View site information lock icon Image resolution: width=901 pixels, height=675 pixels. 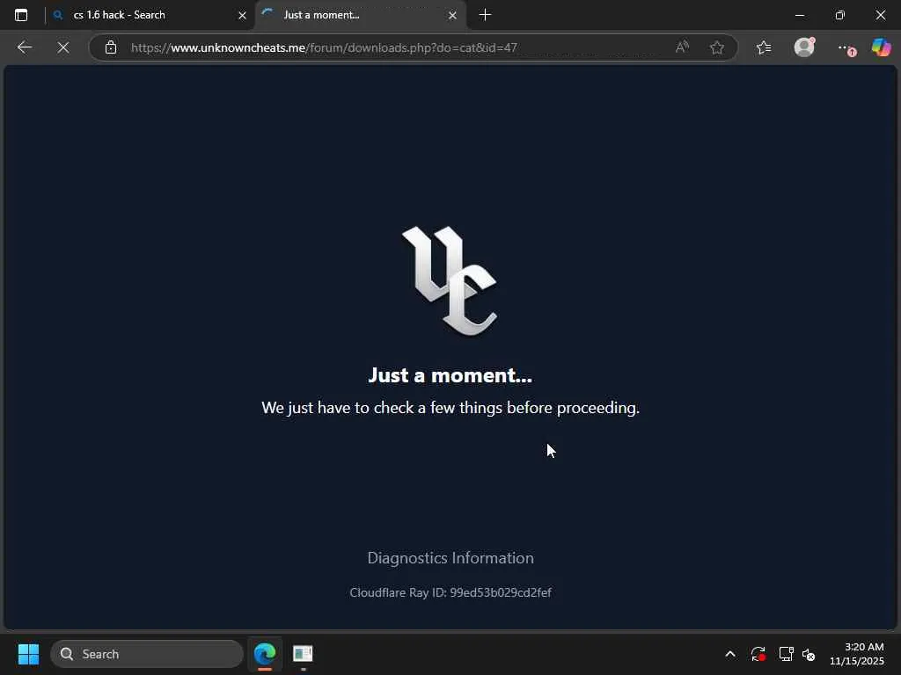(x=111, y=47)
